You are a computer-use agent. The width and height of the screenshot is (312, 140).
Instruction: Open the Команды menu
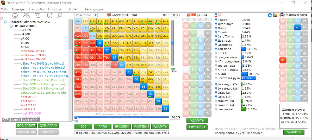[18, 9]
